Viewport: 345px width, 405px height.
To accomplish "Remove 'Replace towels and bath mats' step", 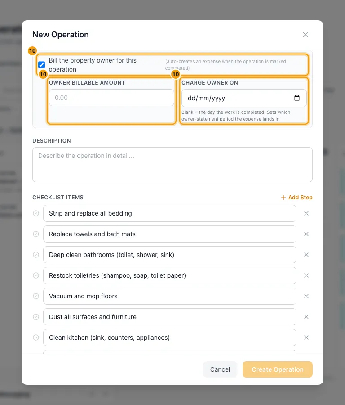I will pyautogui.click(x=306, y=234).
